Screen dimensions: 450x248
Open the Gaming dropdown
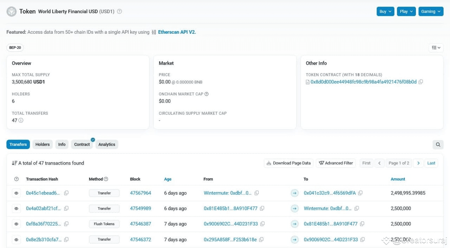(431, 12)
